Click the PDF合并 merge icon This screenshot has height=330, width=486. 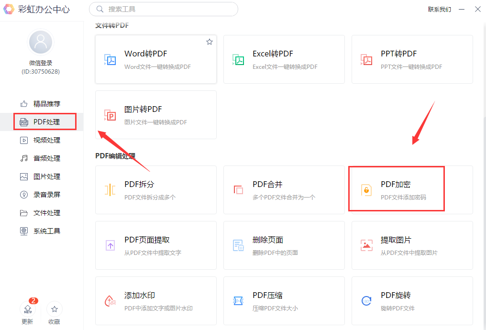click(x=238, y=190)
